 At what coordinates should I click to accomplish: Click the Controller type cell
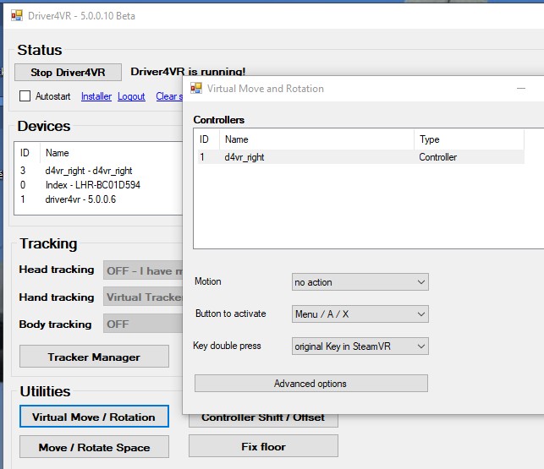coord(438,157)
